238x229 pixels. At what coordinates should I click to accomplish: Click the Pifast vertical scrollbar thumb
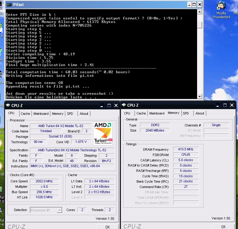199,25
